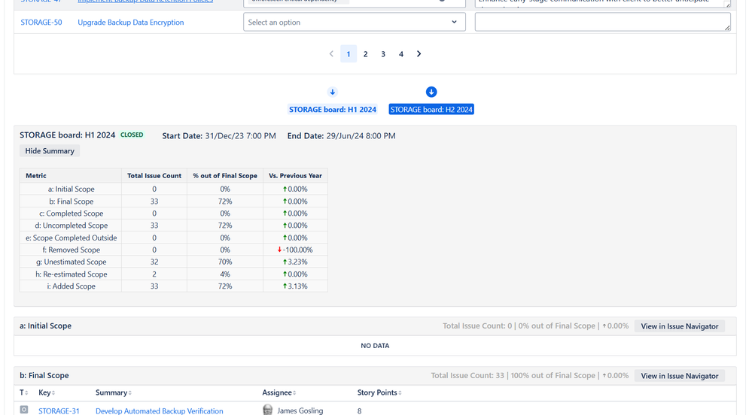Click James Gosling's avatar
The image size is (752, 415).
(268, 410)
